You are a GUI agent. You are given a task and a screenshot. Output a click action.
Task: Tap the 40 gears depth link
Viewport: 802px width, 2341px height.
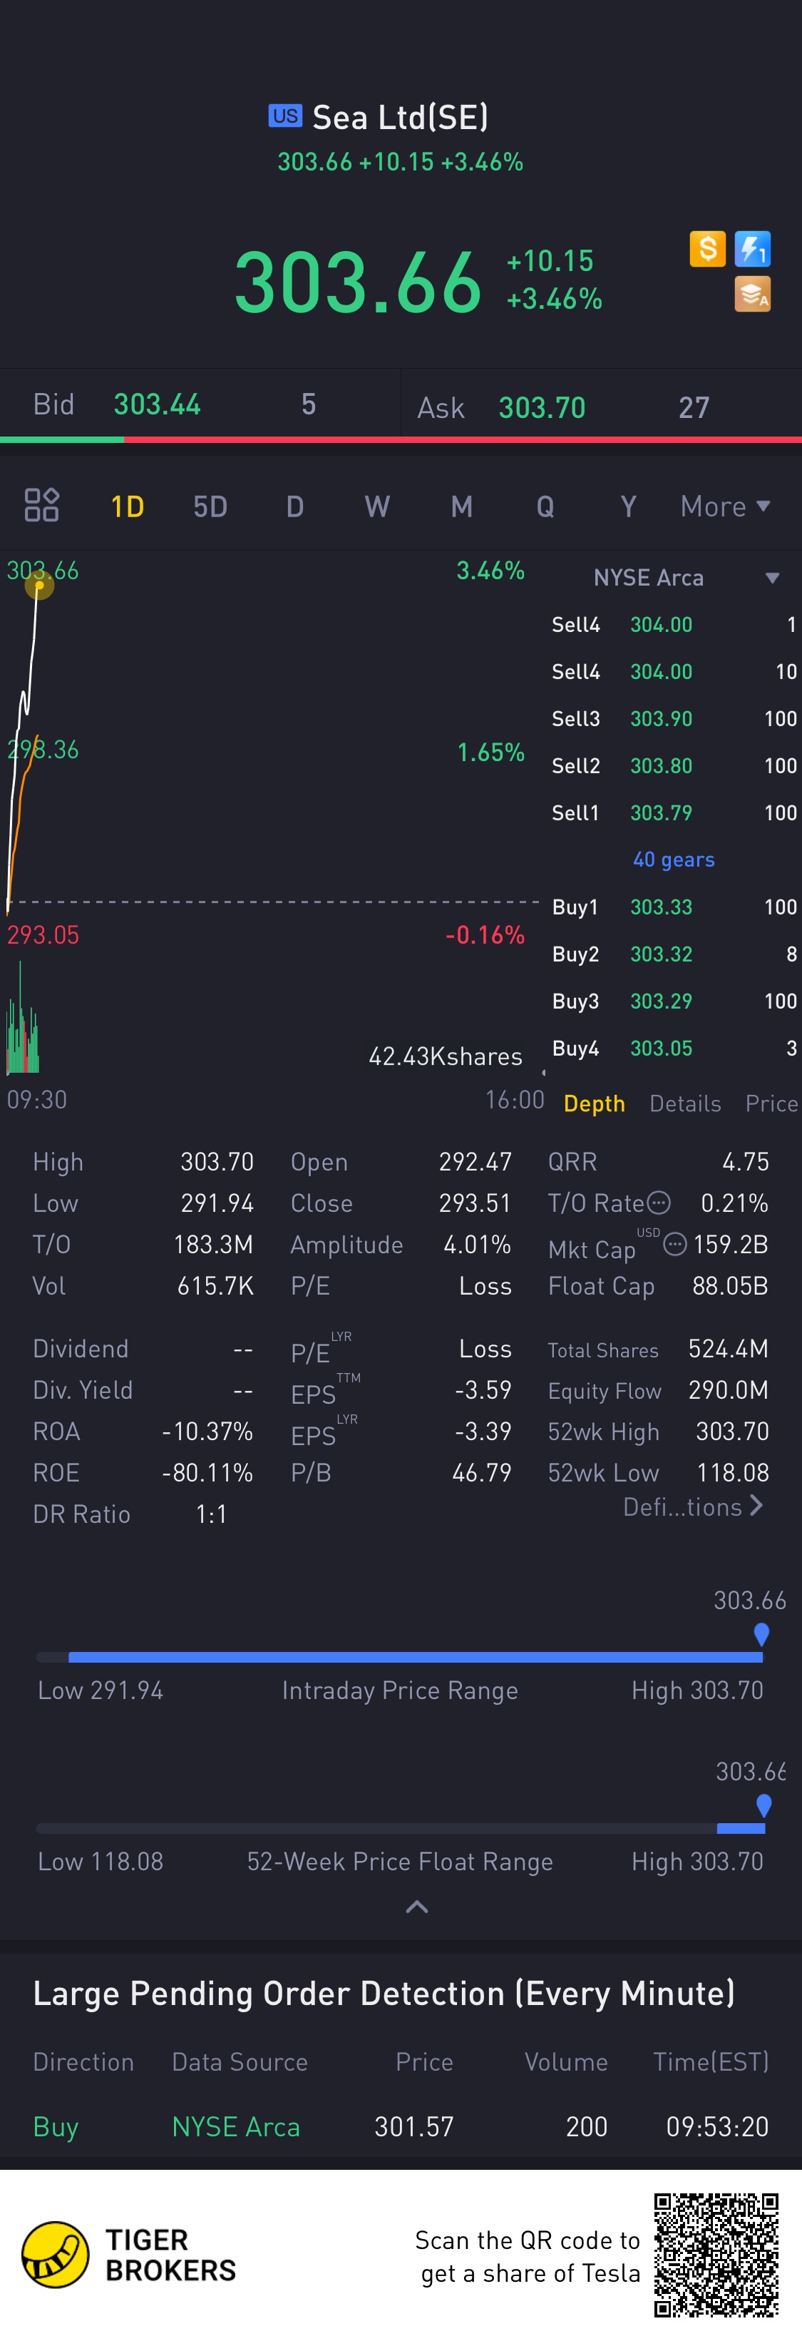(673, 860)
